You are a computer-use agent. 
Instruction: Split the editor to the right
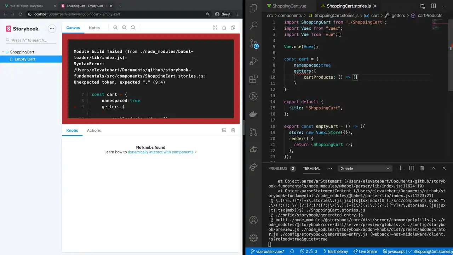click(x=433, y=6)
